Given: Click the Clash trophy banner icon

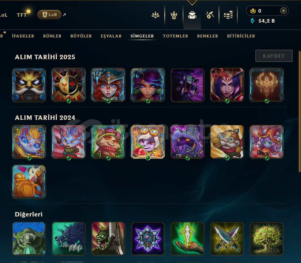Looking at the screenshot, I should [x=174, y=15].
